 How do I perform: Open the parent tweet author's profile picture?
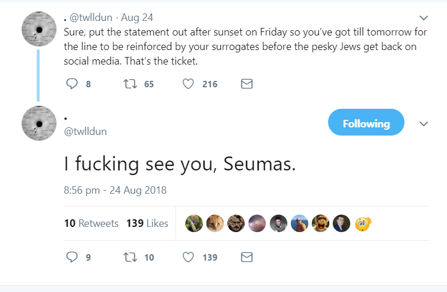[x=39, y=29]
